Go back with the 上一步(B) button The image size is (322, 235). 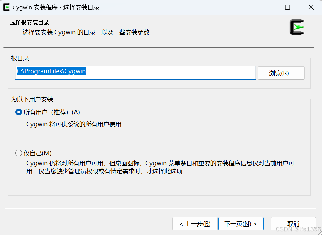tap(195, 224)
